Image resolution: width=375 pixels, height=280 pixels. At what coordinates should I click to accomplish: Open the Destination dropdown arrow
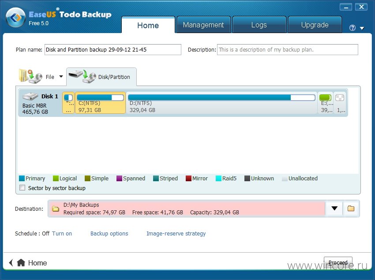coord(334,208)
